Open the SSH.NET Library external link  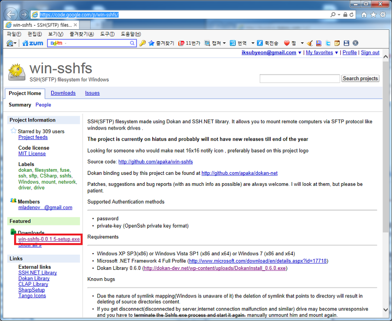coord(38,273)
